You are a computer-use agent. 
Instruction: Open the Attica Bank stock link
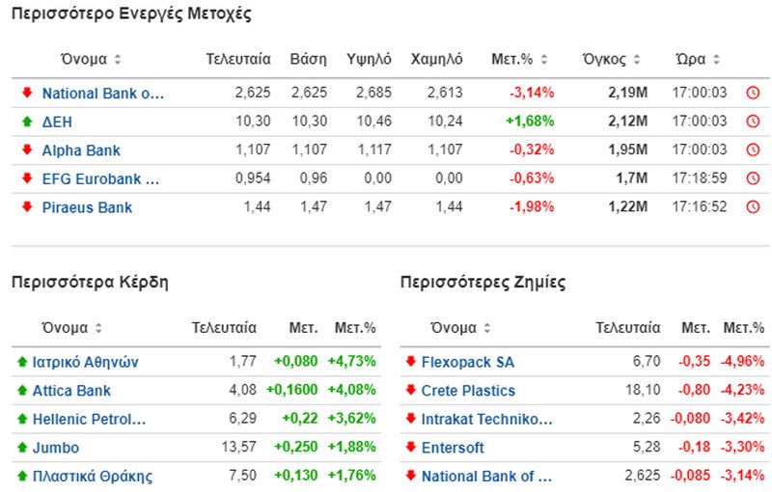click(x=71, y=391)
